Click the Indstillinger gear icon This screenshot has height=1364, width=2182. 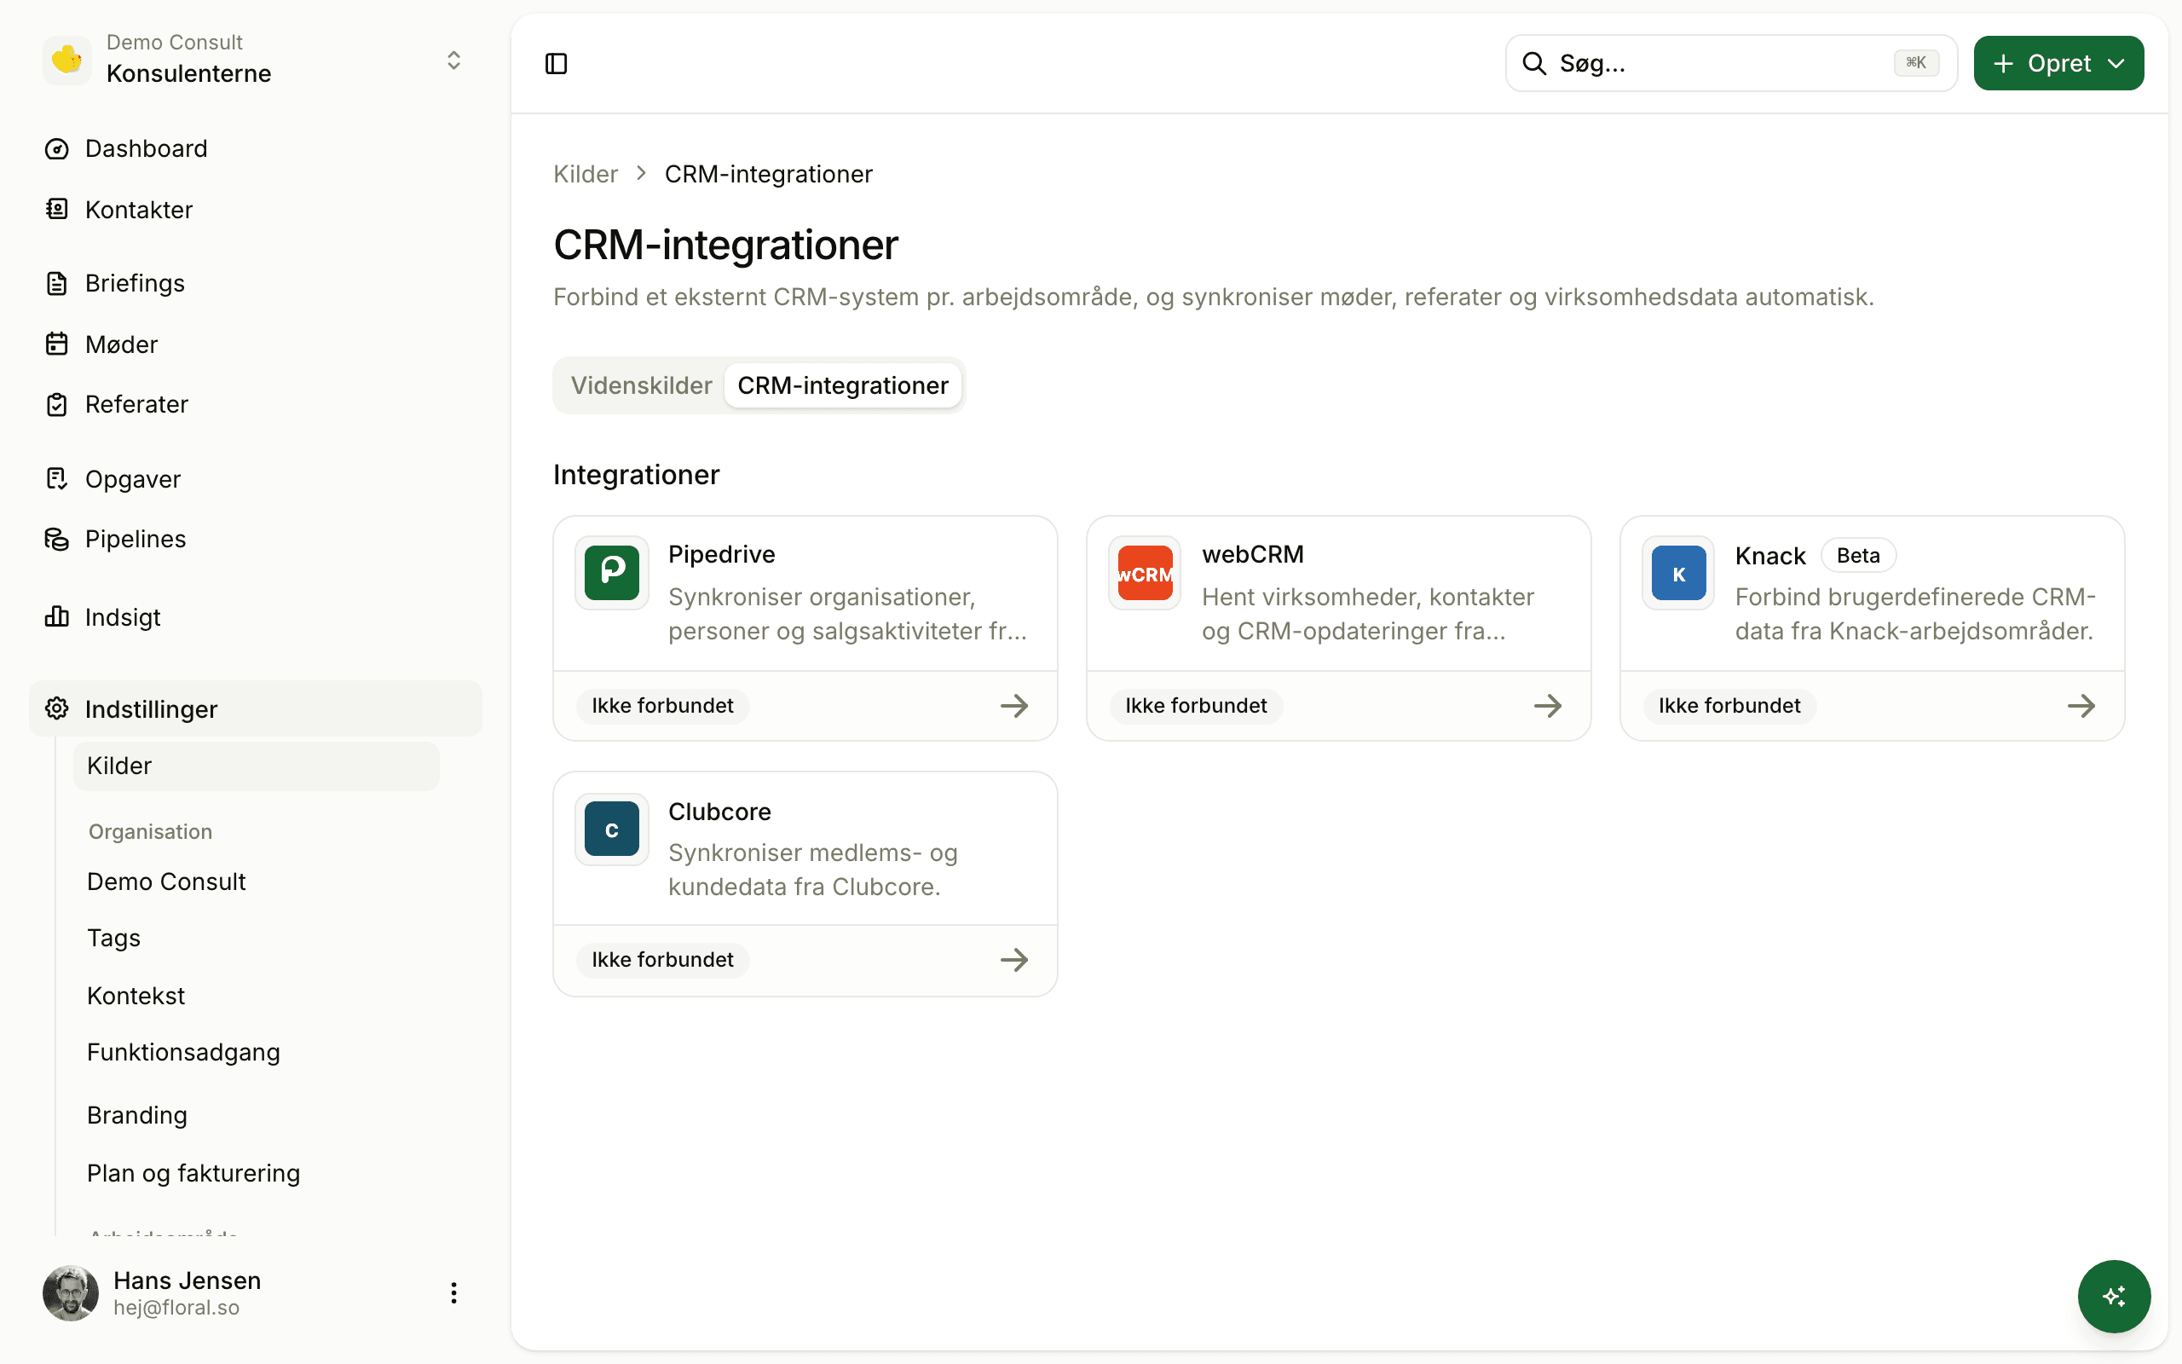pos(57,708)
